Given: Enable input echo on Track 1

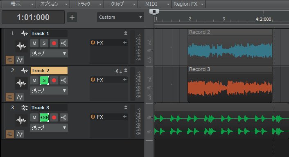Looking at the screenshot, I should (64, 43).
